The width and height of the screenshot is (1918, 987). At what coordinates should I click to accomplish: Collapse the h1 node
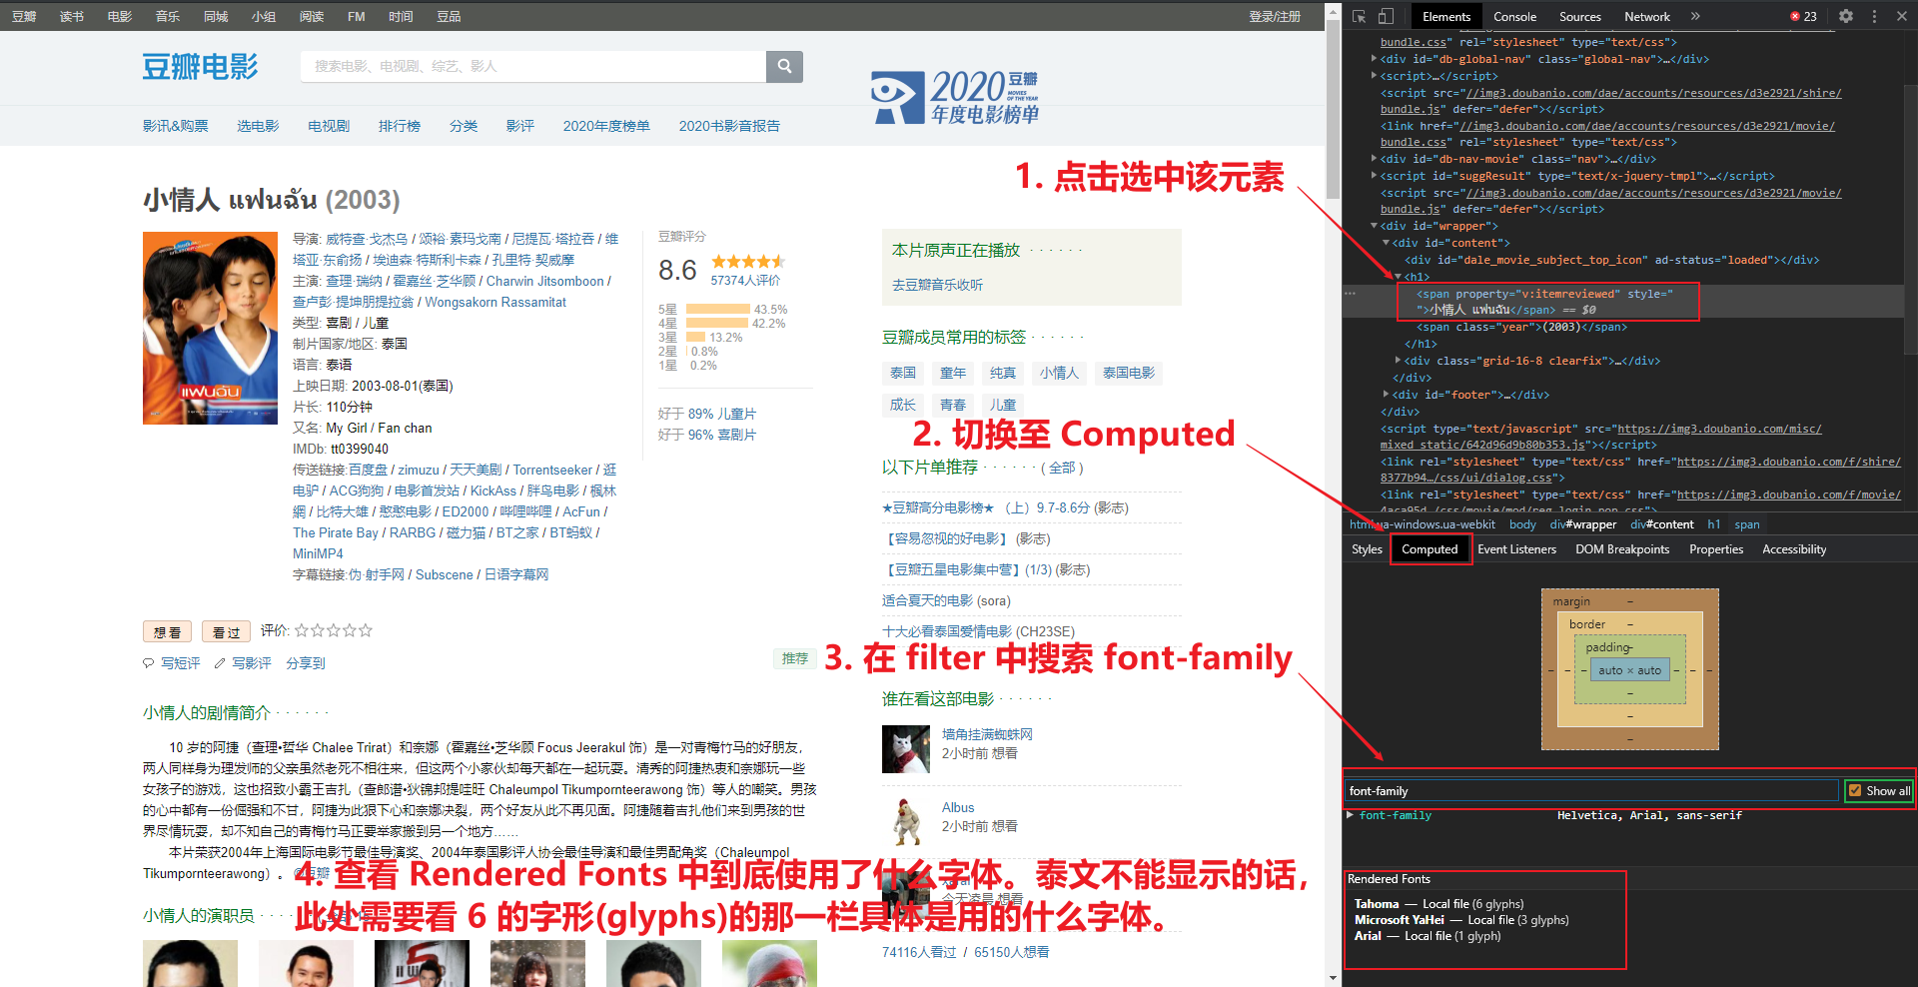click(1399, 277)
